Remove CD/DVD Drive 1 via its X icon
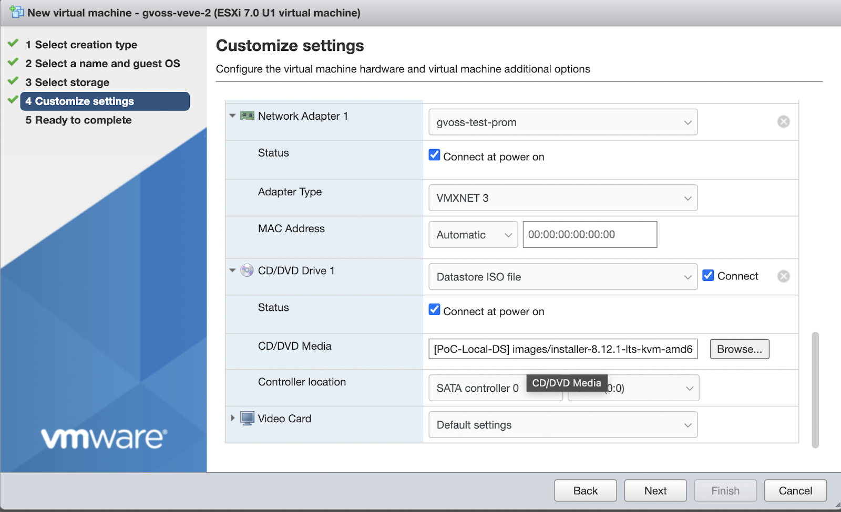Viewport: 841px width, 512px height. 783,275
